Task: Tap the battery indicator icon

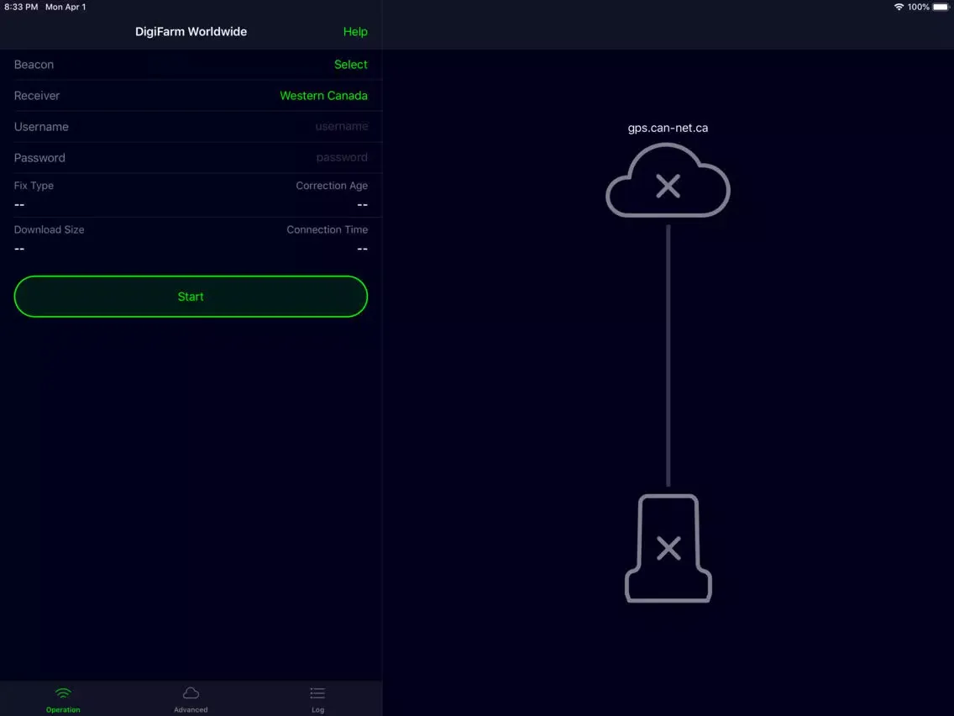Action: point(941,8)
